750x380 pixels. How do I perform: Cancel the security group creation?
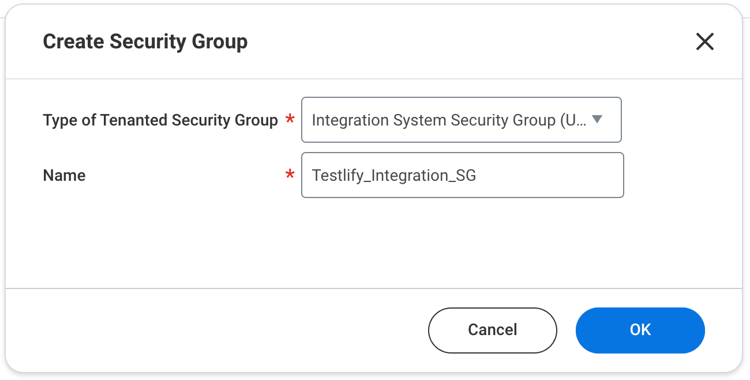point(492,330)
